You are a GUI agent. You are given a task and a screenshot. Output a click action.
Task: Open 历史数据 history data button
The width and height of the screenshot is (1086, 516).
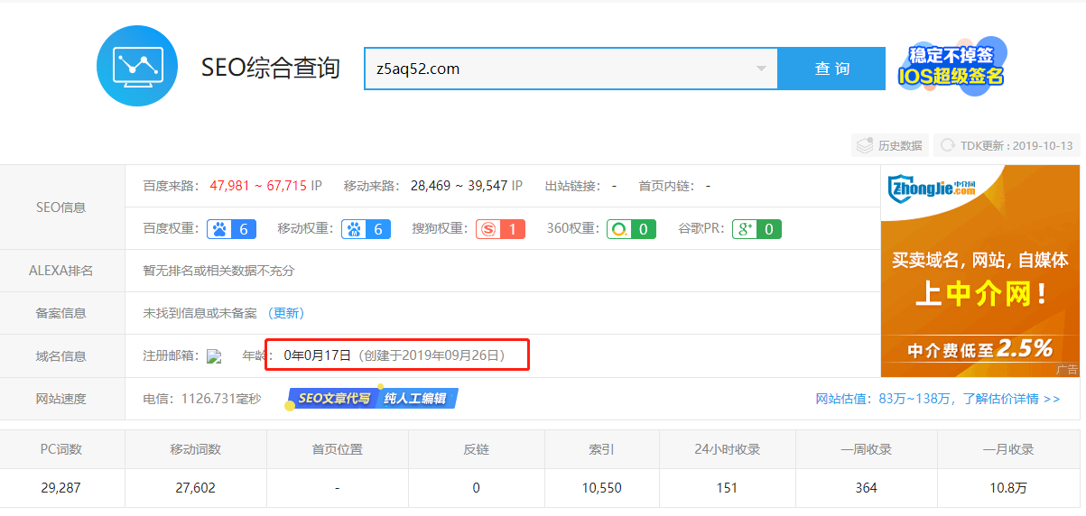[x=890, y=145]
